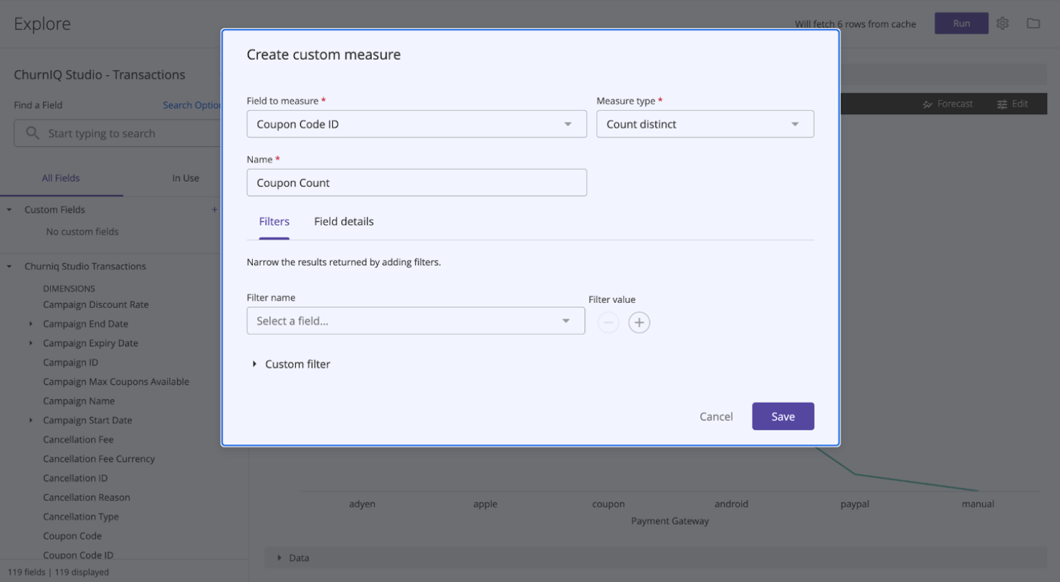The image size is (1060, 582).
Task: Click the Payment Gateway axis title
Action: click(x=670, y=521)
